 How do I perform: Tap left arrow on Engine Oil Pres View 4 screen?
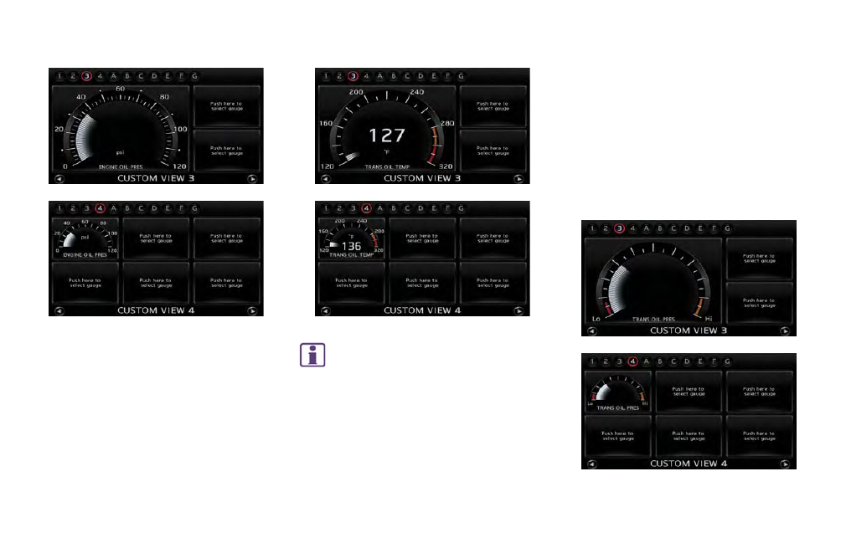click(x=59, y=310)
